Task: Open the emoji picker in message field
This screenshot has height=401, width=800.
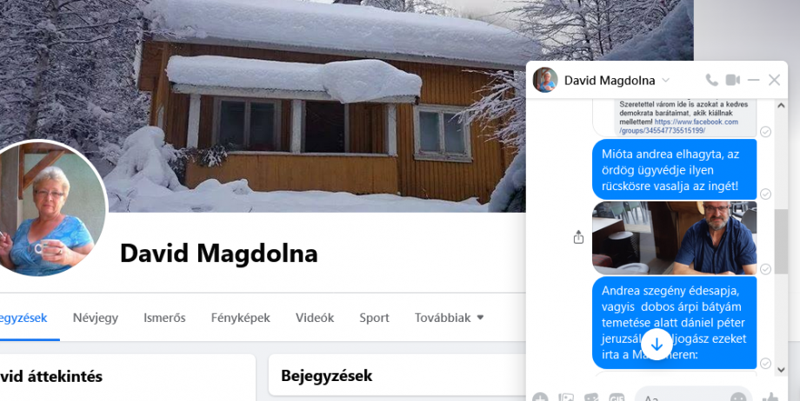Action: click(x=738, y=398)
